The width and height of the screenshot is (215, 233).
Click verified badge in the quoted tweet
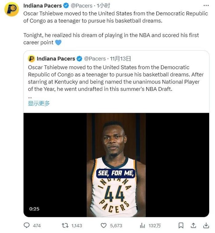pyautogui.click(x=79, y=59)
